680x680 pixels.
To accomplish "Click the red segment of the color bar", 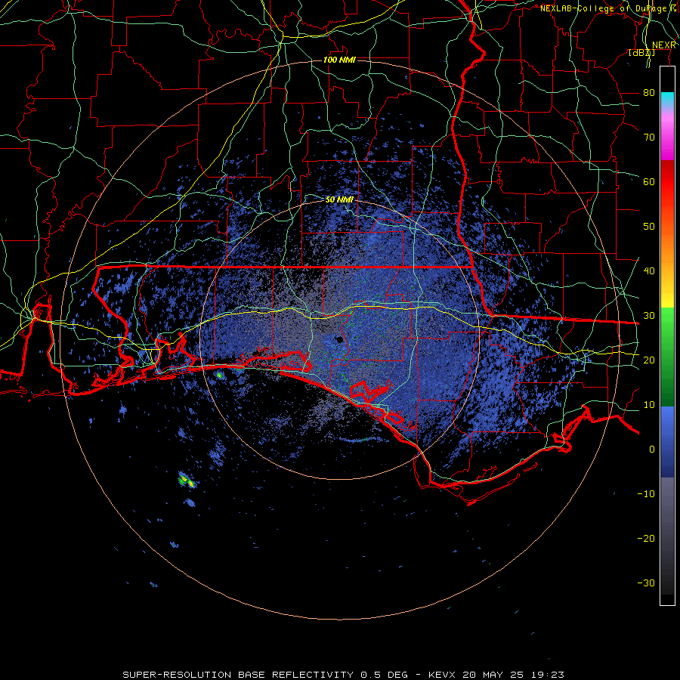I will [667, 185].
